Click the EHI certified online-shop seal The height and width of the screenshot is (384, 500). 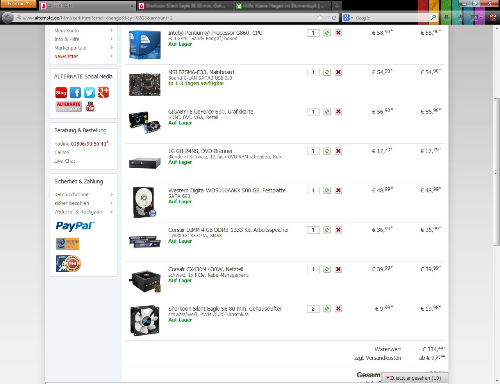[x=68, y=263]
